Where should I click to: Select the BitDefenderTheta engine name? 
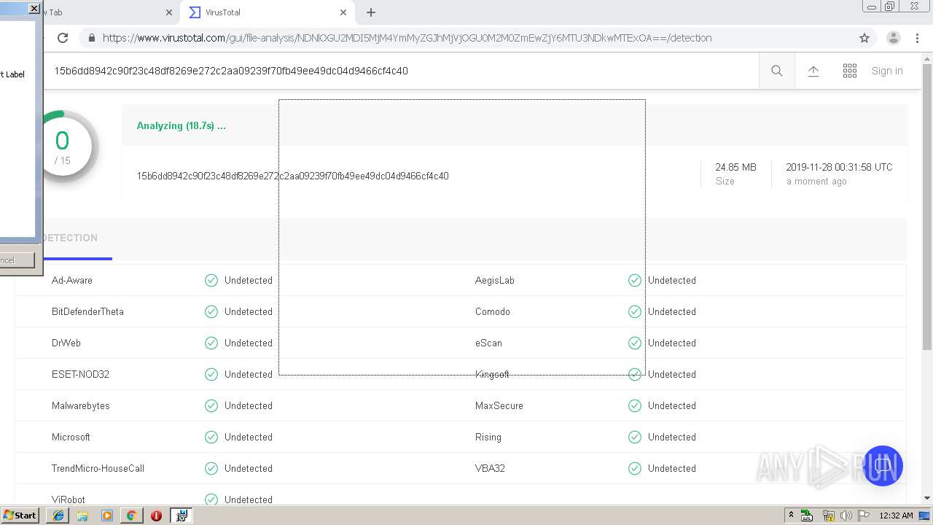coord(87,311)
